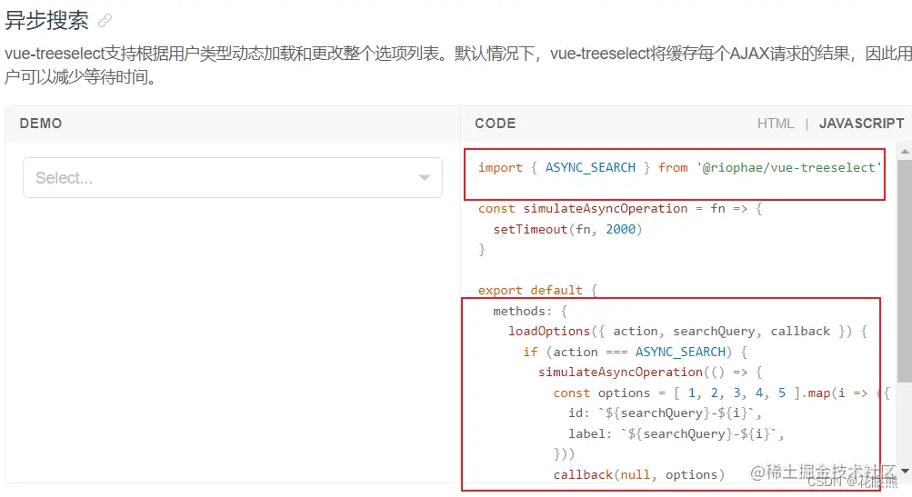This screenshot has width=912, height=497.
Task: Click the scrollbar up arrow in code panel
Action: (905, 151)
